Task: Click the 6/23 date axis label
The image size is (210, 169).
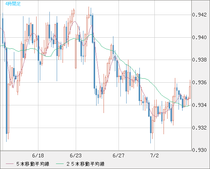Action: [76, 155]
